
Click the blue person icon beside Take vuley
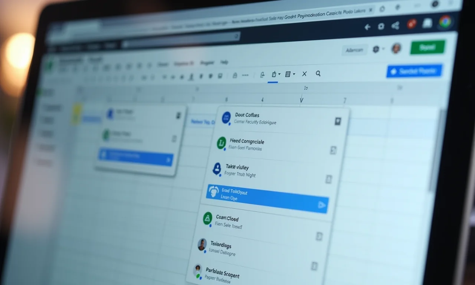[217, 168]
